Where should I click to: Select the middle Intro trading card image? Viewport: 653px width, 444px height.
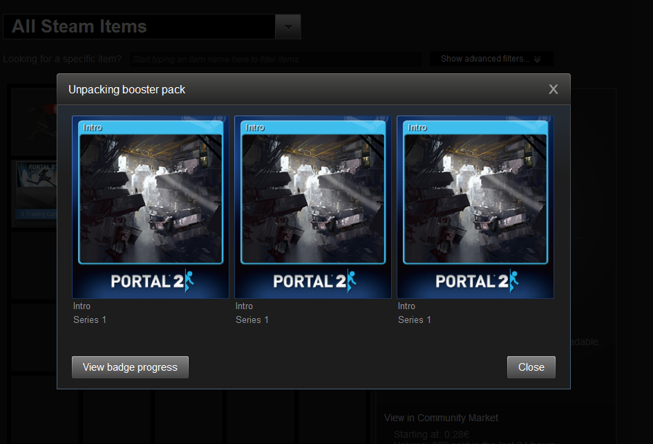coord(313,199)
